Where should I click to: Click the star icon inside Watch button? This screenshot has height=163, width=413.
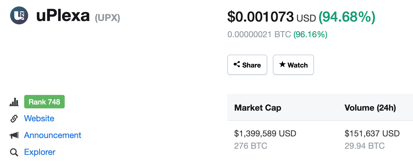[282, 64]
